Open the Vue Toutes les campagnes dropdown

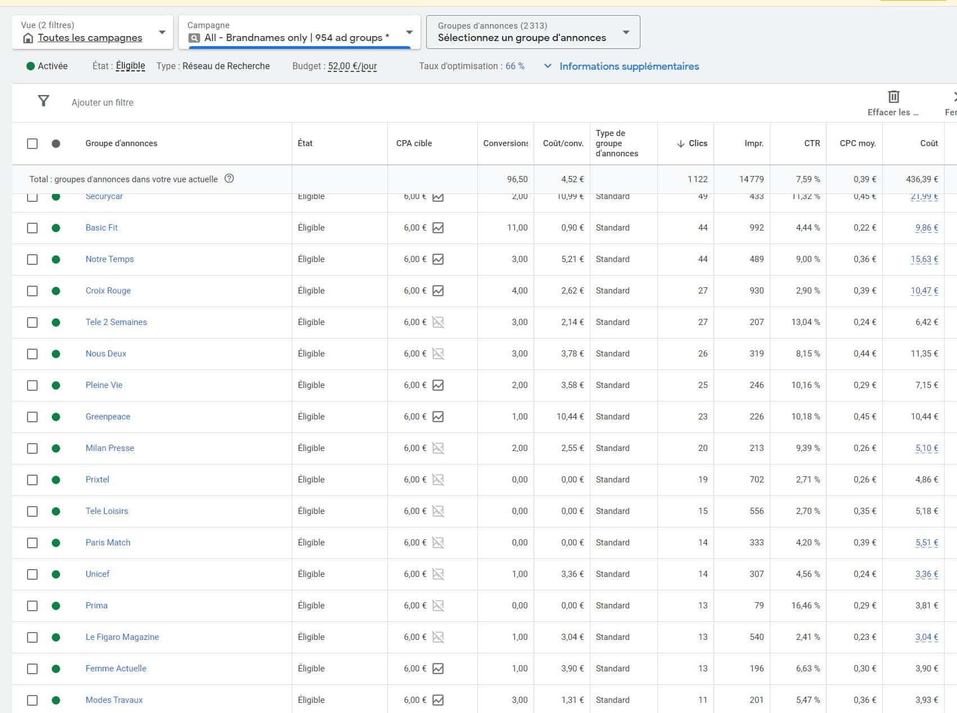[93, 32]
